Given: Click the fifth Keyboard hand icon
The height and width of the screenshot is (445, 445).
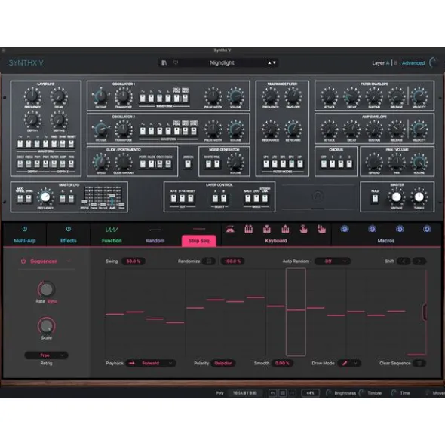Looking at the screenshot, I should click(x=303, y=230).
